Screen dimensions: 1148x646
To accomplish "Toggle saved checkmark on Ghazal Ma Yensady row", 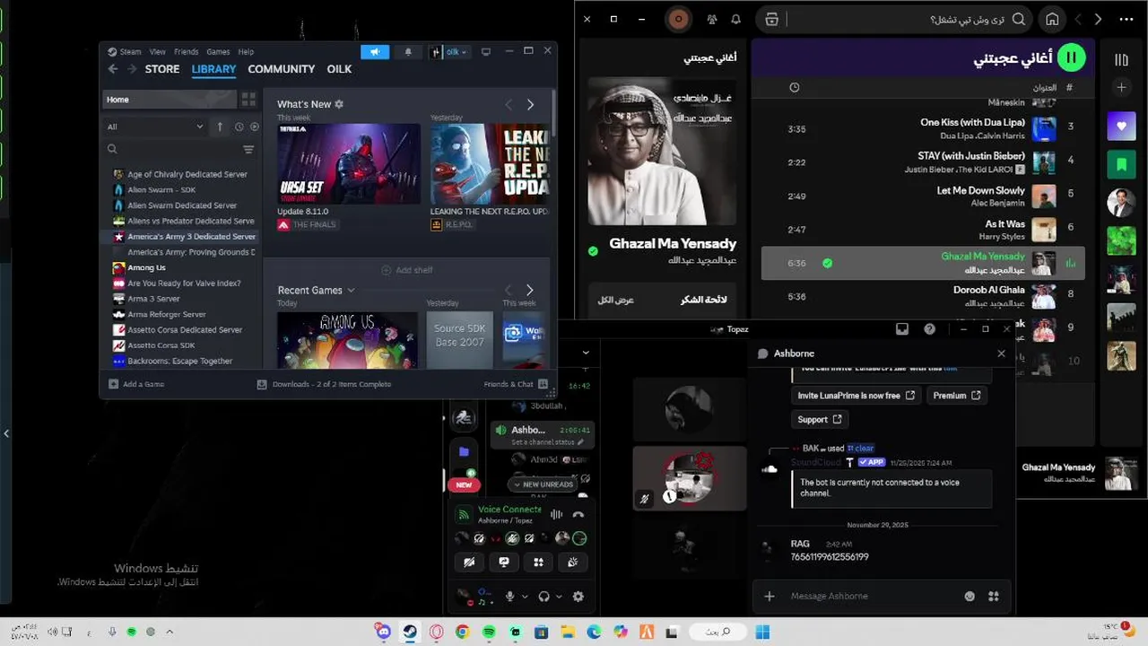I will (827, 263).
